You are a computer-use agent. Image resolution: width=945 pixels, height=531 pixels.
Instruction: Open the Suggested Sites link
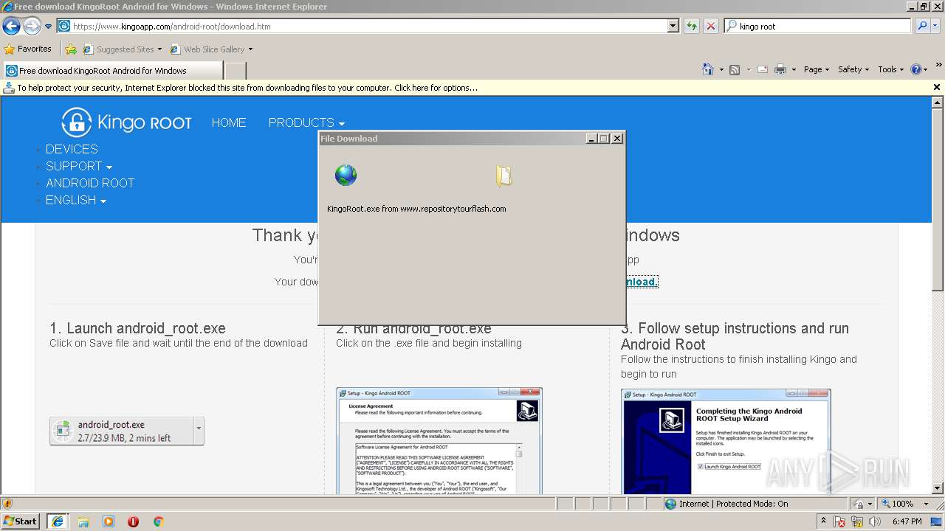coord(122,49)
